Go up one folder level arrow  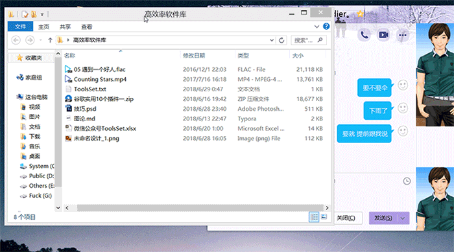[50, 40]
